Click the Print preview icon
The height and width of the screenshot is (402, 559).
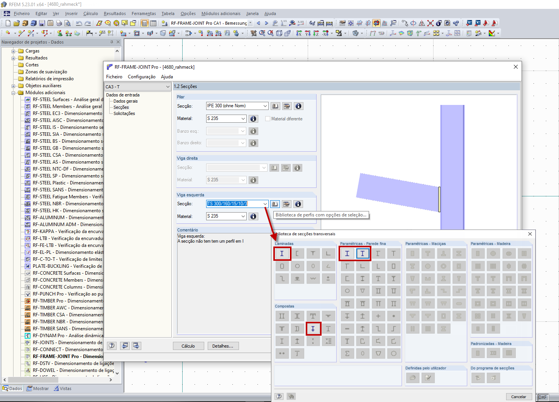click(67, 23)
